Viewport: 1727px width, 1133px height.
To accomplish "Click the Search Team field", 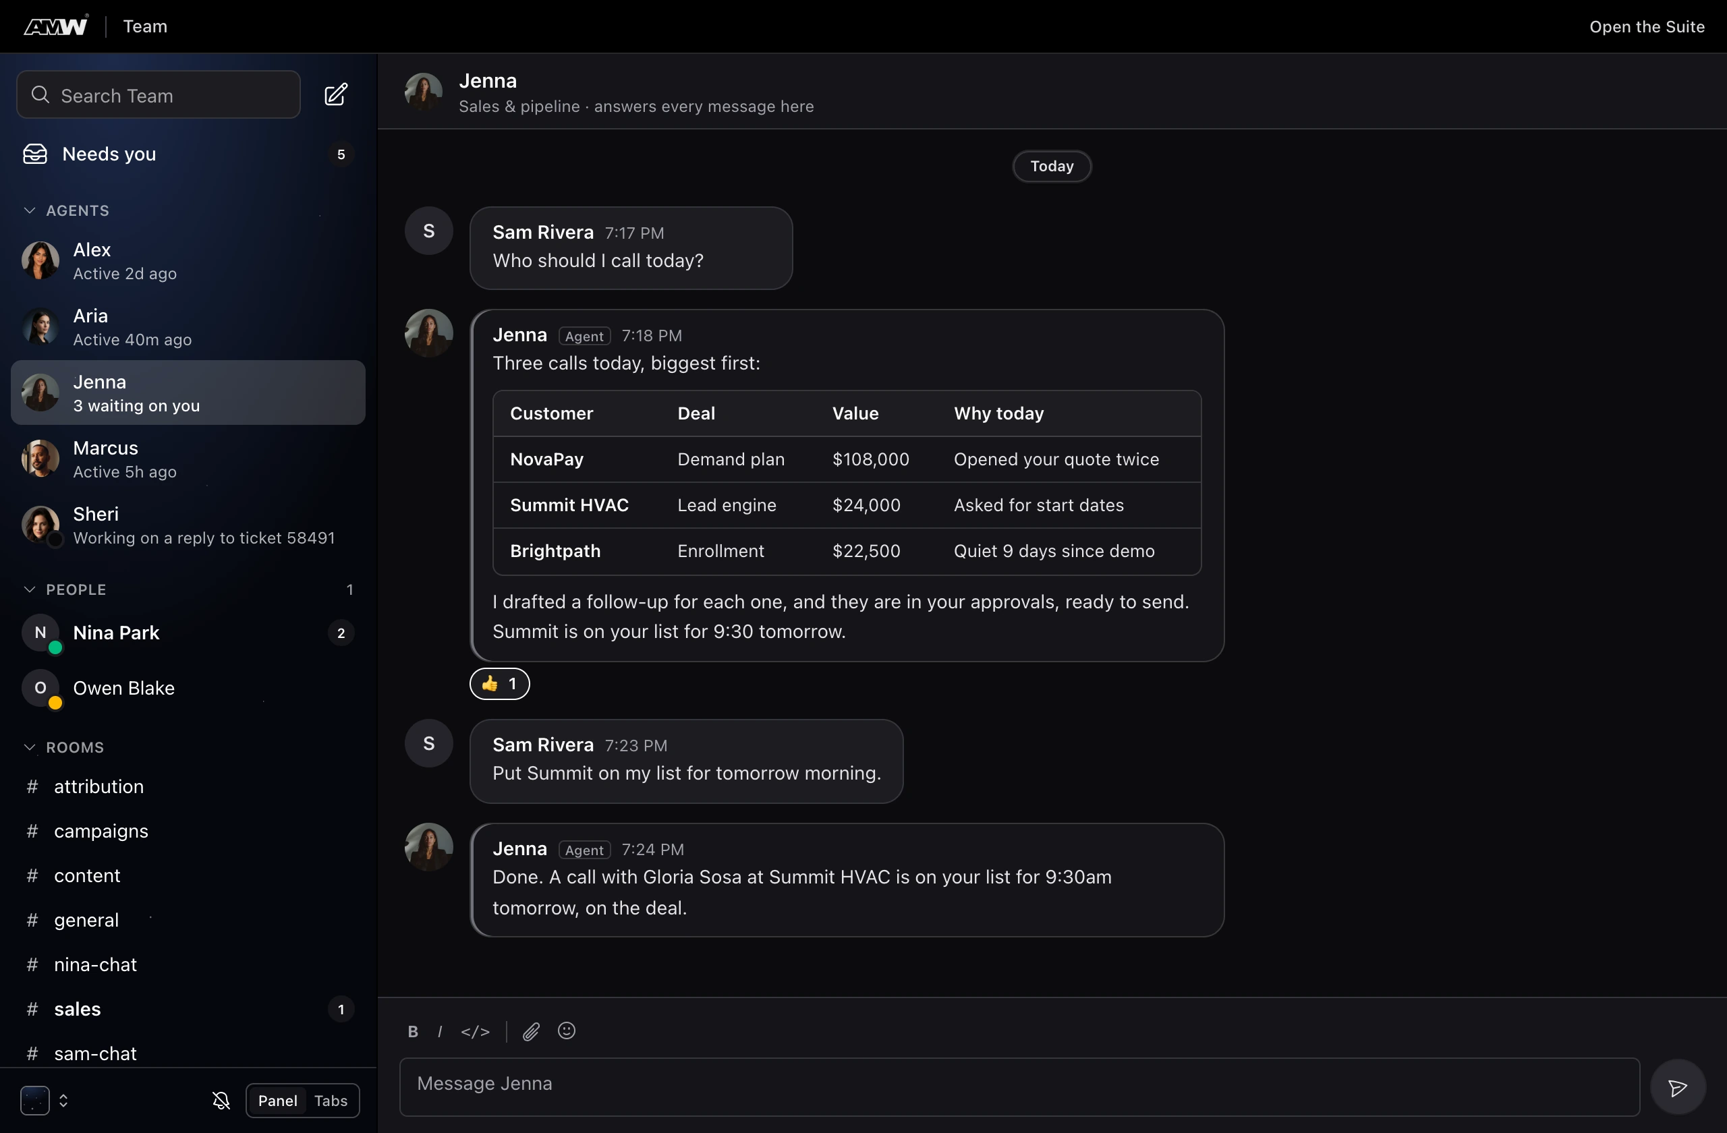I will point(158,95).
